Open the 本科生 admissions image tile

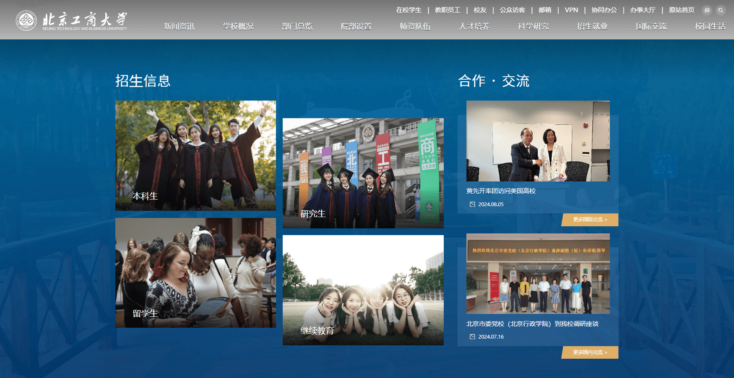click(195, 155)
